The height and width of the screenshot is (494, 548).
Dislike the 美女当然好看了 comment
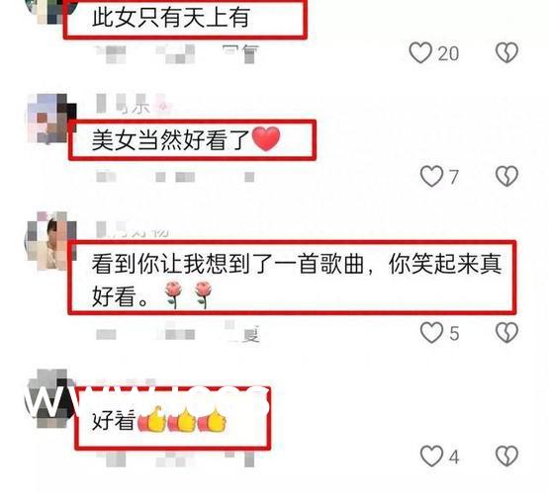(506, 176)
